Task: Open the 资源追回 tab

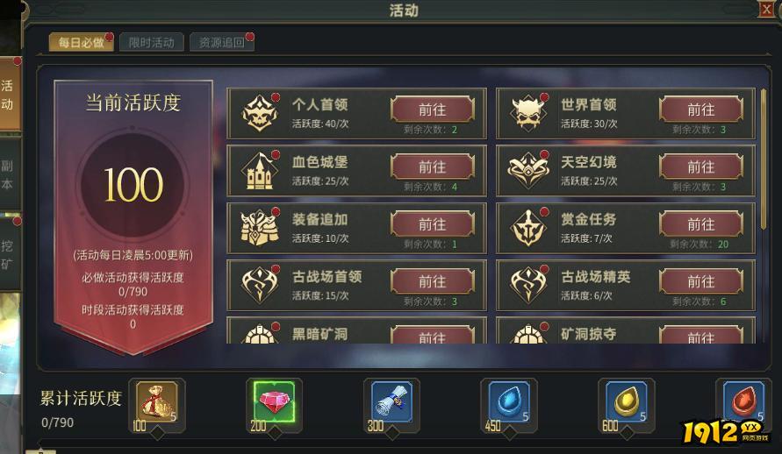Action: [x=221, y=42]
